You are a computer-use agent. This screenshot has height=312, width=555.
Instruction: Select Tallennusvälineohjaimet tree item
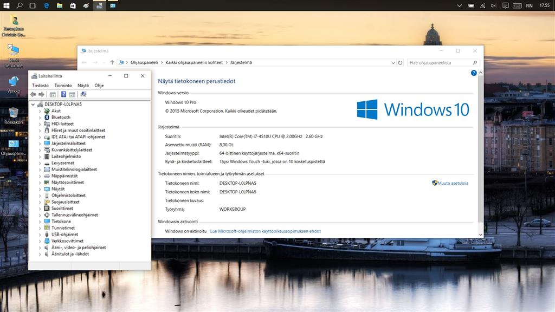pyautogui.click(x=75, y=215)
